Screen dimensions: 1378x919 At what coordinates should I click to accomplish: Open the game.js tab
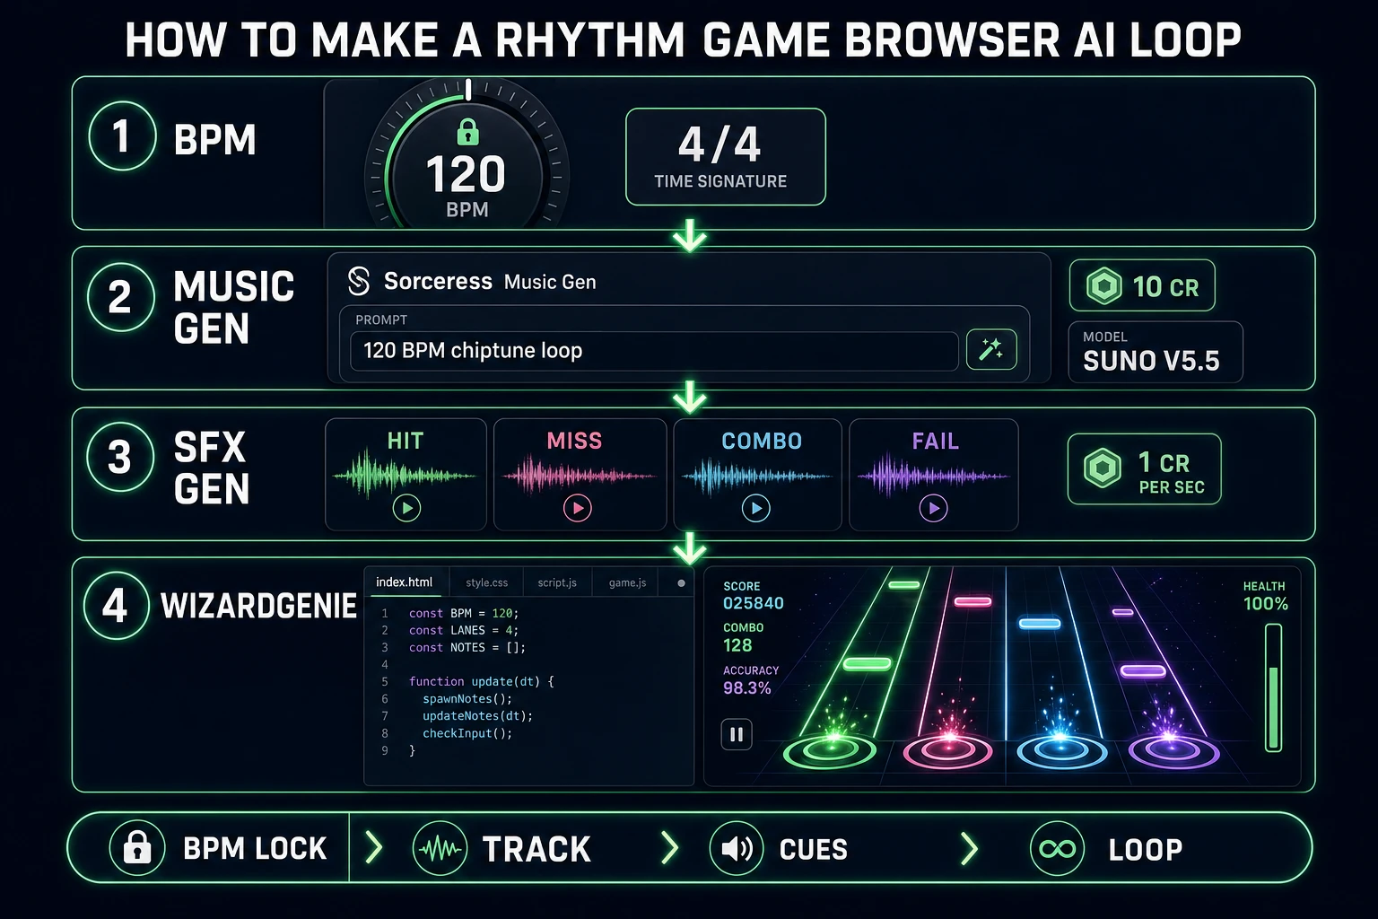click(x=627, y=582)
